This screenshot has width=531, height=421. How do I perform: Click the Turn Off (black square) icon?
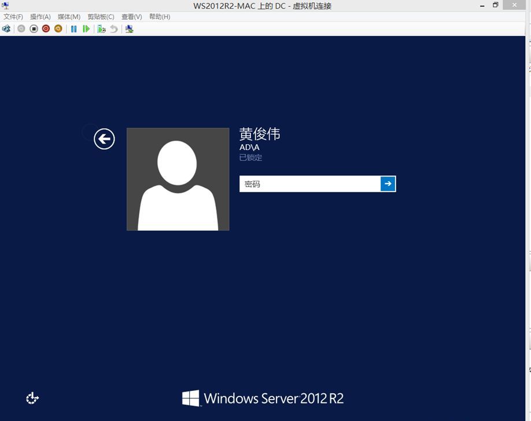(x=34, y=29)
